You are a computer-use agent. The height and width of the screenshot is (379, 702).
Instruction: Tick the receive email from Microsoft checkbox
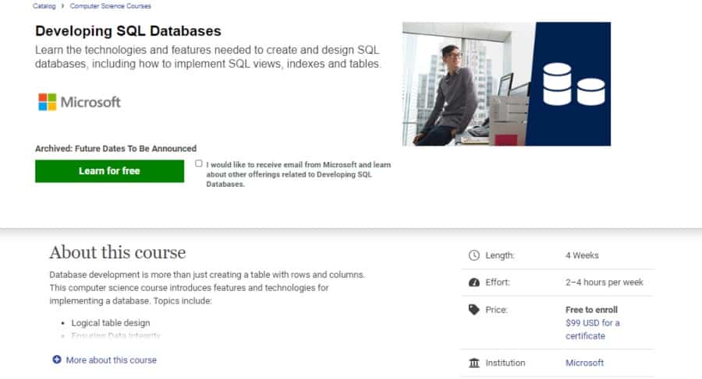(199, 163)
